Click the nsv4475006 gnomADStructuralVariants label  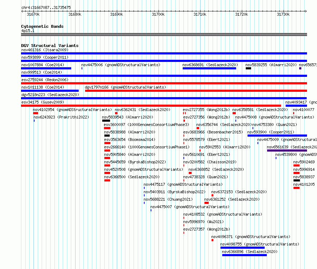click(x=121, y=65)
